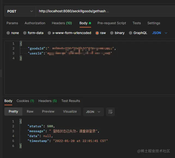Image resolution: width=175 pixels, height=158 pixels.
Task: Click the "message" response line
Action: (x=64, y=131)
